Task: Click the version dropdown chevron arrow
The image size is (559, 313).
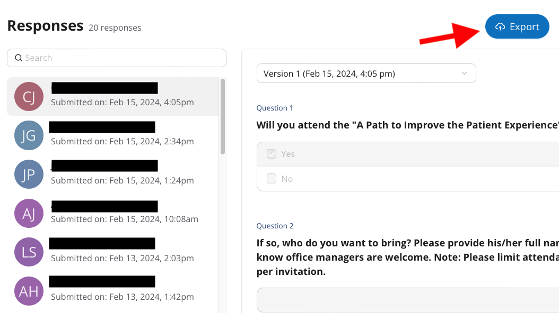Action: 465,73
